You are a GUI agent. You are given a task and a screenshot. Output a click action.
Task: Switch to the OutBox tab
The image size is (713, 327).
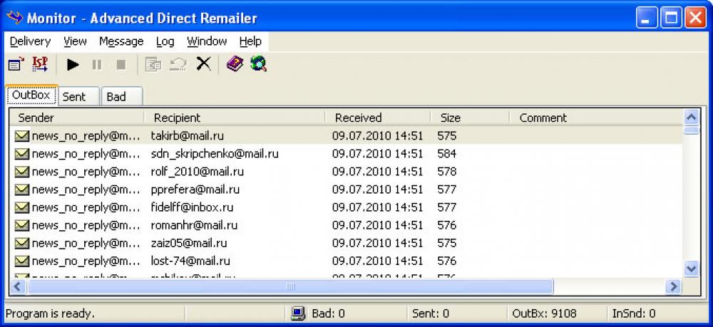[x=31, y=95]
